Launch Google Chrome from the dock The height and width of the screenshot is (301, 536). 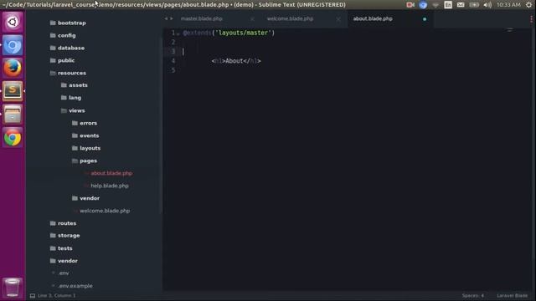pos(13,137)
